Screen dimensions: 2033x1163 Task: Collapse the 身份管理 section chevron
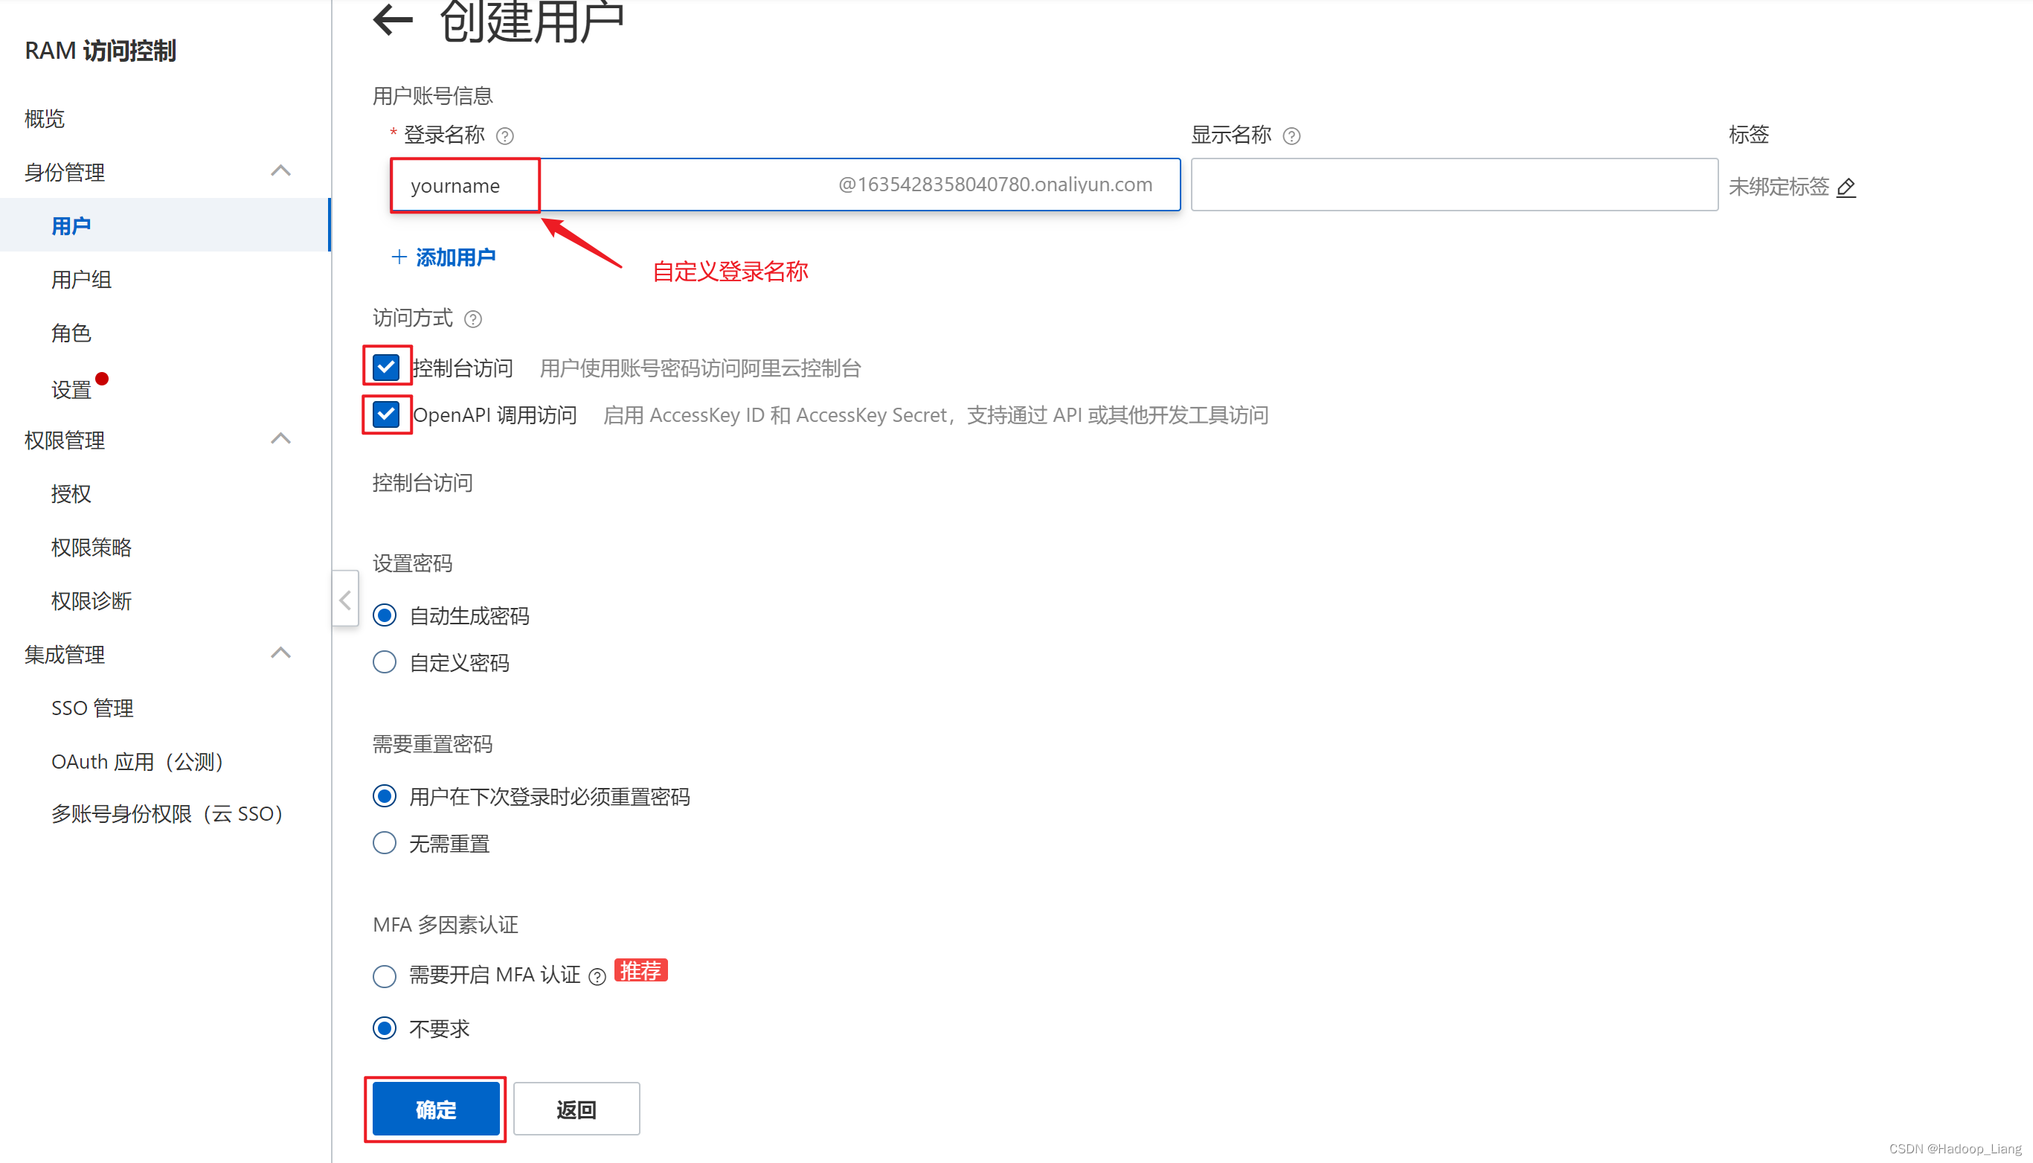[281, 171]
